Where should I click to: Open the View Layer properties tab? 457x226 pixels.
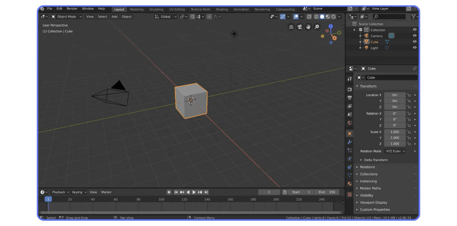[x=350, y=106]
